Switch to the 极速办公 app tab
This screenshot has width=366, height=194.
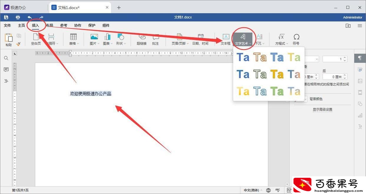click(15, 7)
